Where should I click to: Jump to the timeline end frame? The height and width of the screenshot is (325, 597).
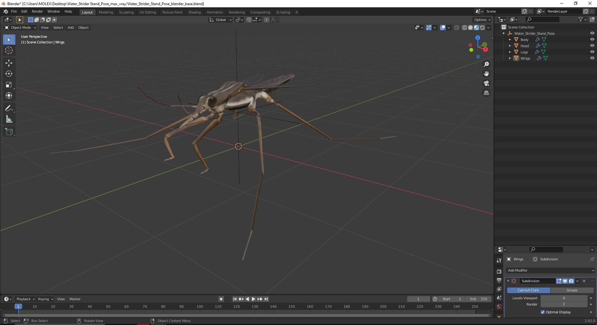point(266,299)
